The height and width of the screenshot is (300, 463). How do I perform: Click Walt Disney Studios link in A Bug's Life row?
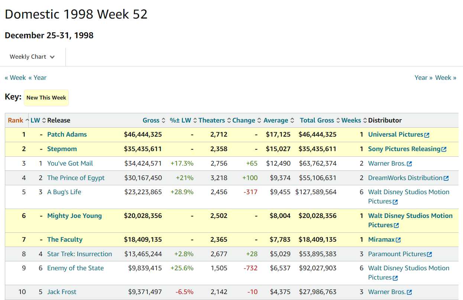coord(409,196)
